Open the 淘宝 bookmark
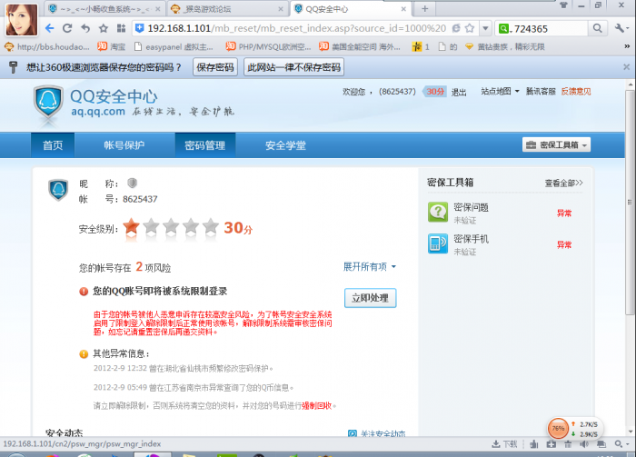The width and height of the screenshot is (636, 457). pos(112,47)
